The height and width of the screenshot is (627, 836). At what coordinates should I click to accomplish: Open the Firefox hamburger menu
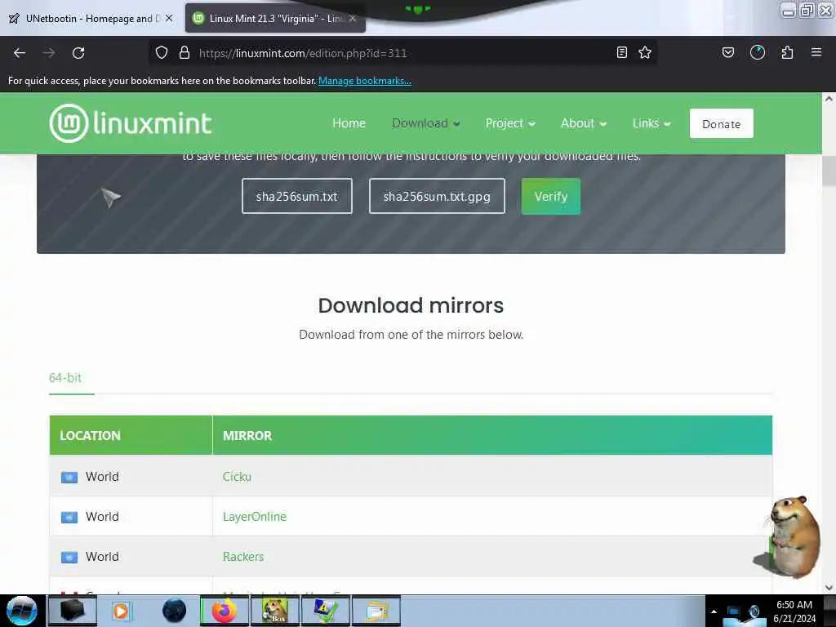click(x=816, y=52)
